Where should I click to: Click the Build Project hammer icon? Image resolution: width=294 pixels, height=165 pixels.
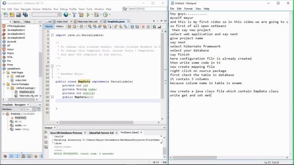[x=74, y=15]
